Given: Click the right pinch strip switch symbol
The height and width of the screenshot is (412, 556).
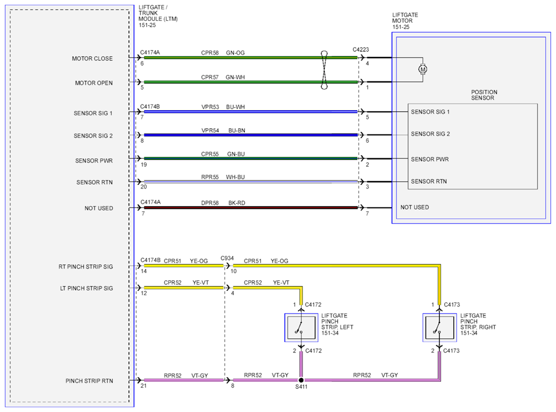Looking at the screenshot, I should pyautogui.click(x=439, y=328).
